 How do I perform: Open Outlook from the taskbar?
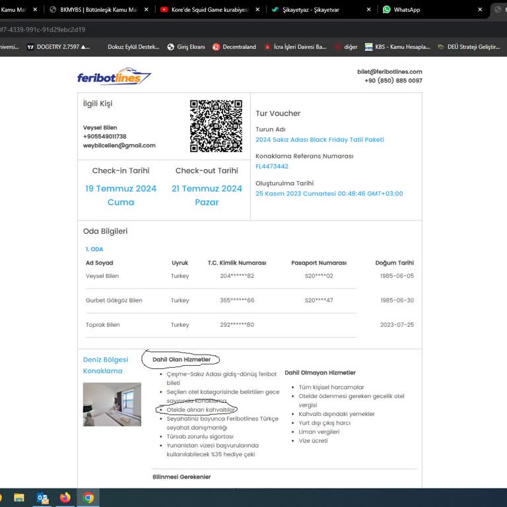(43, 497)
